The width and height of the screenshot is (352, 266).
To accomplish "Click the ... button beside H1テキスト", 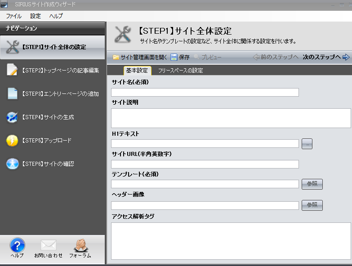I will click(307, 144).
